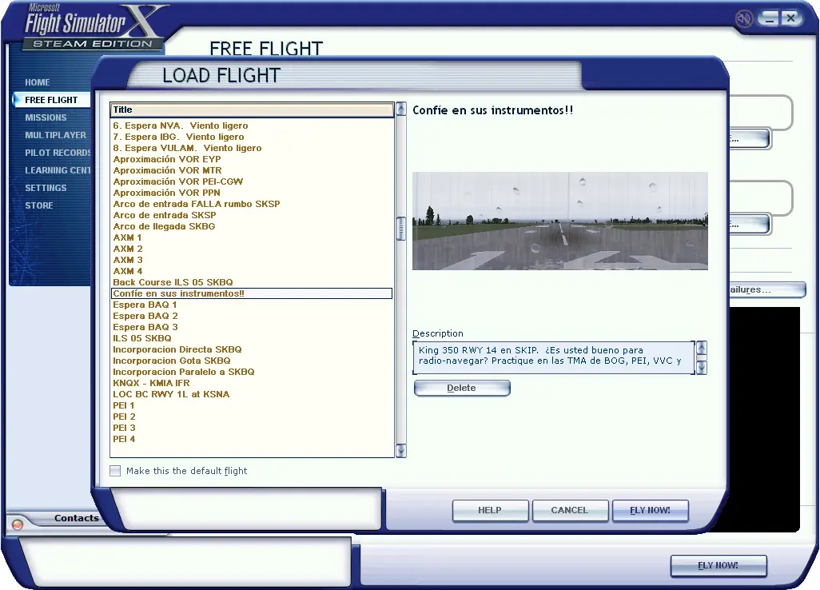
Task: Click the flight list scroll up arrow
Action: (401, 109)
